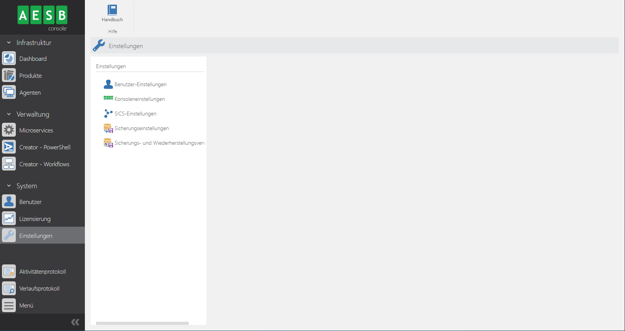Select Benutzer in the System menu
The image size is (625, 331).
30,202
